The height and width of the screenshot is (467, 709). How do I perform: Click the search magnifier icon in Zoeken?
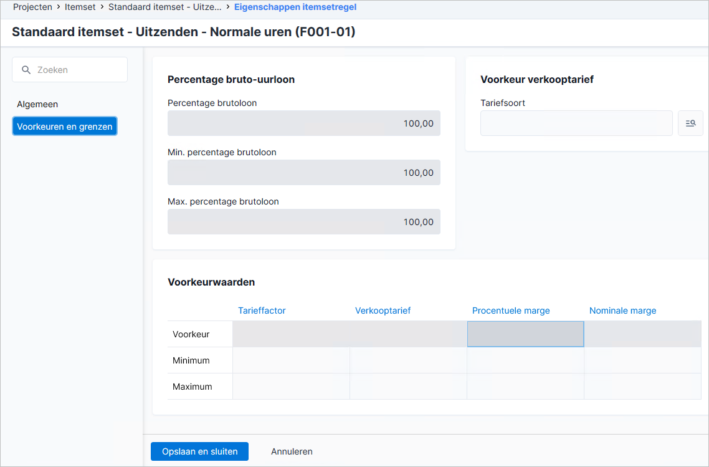[26, 70]
